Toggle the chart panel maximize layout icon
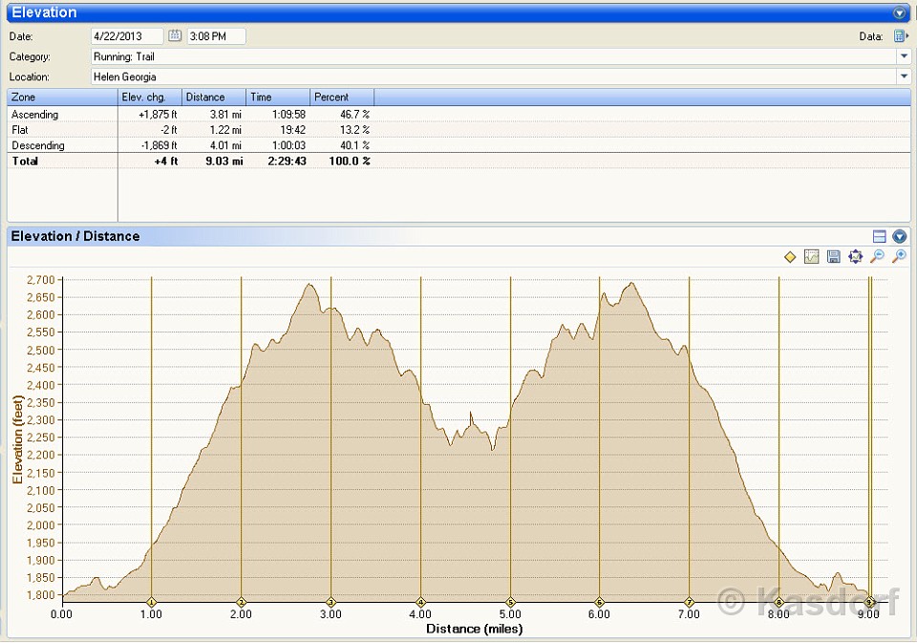Viewport: 917px width, 643px height. tap(880, 236)
